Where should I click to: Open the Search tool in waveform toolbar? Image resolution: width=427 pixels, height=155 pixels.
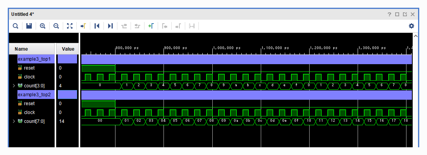click(x=15, y=26)
